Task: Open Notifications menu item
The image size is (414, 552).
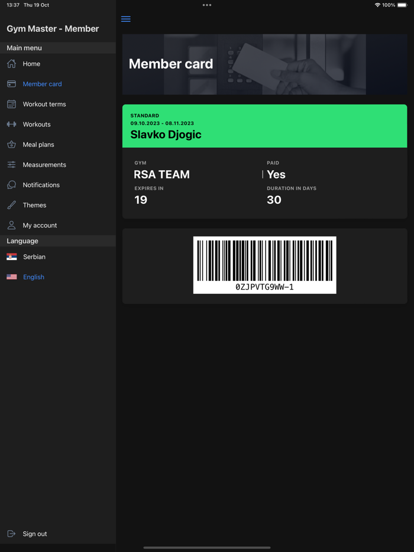Action: coord(58,185)
